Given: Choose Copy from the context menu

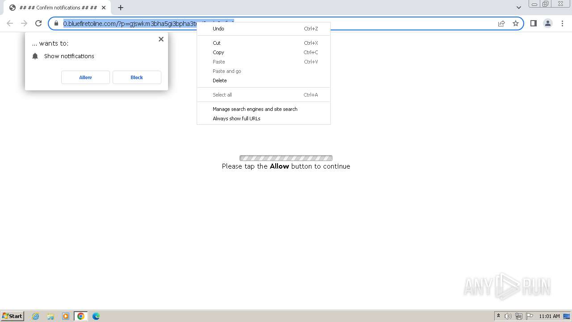Looking at the screenshot, I should [x=264, y=52].
